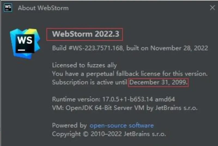The image size is (218, 146).
Task: Click the Licensed to fuzzes ally line
Action: pos(84,65)
